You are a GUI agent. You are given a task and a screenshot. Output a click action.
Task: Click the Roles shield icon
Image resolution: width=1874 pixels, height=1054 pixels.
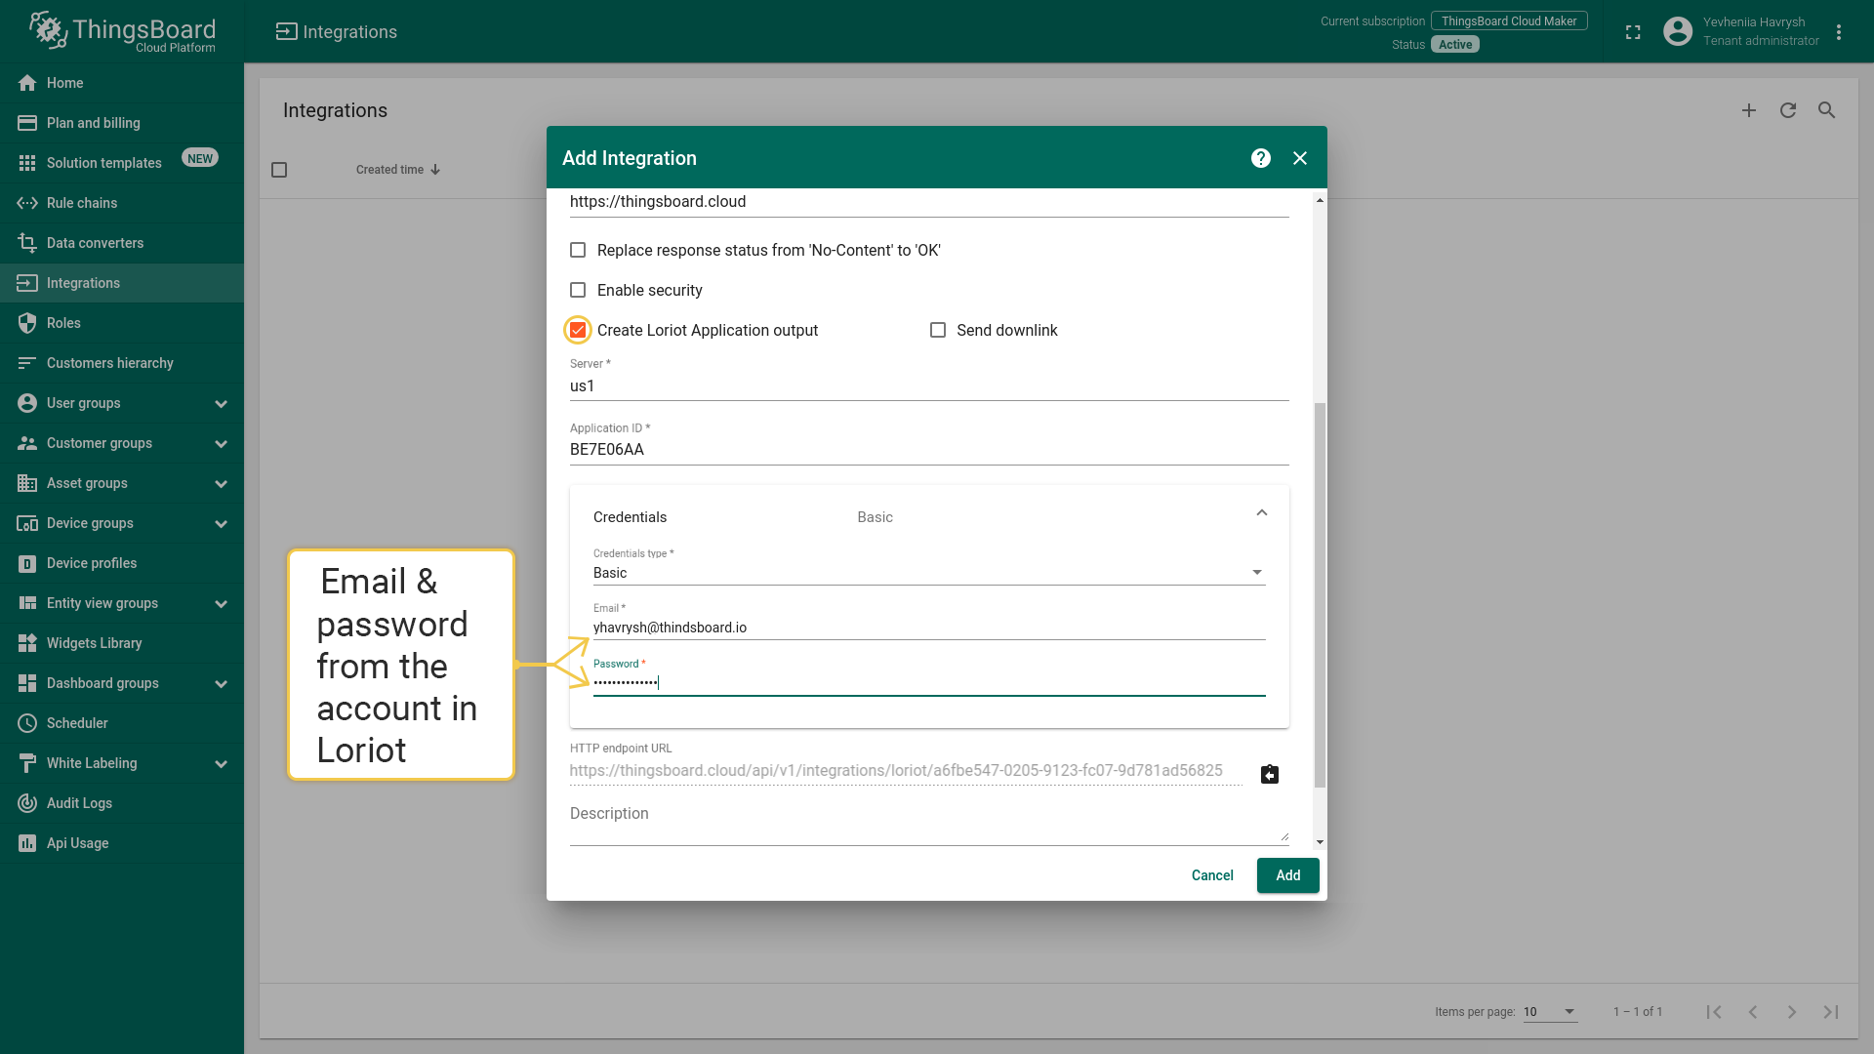[x=27, y=323]
